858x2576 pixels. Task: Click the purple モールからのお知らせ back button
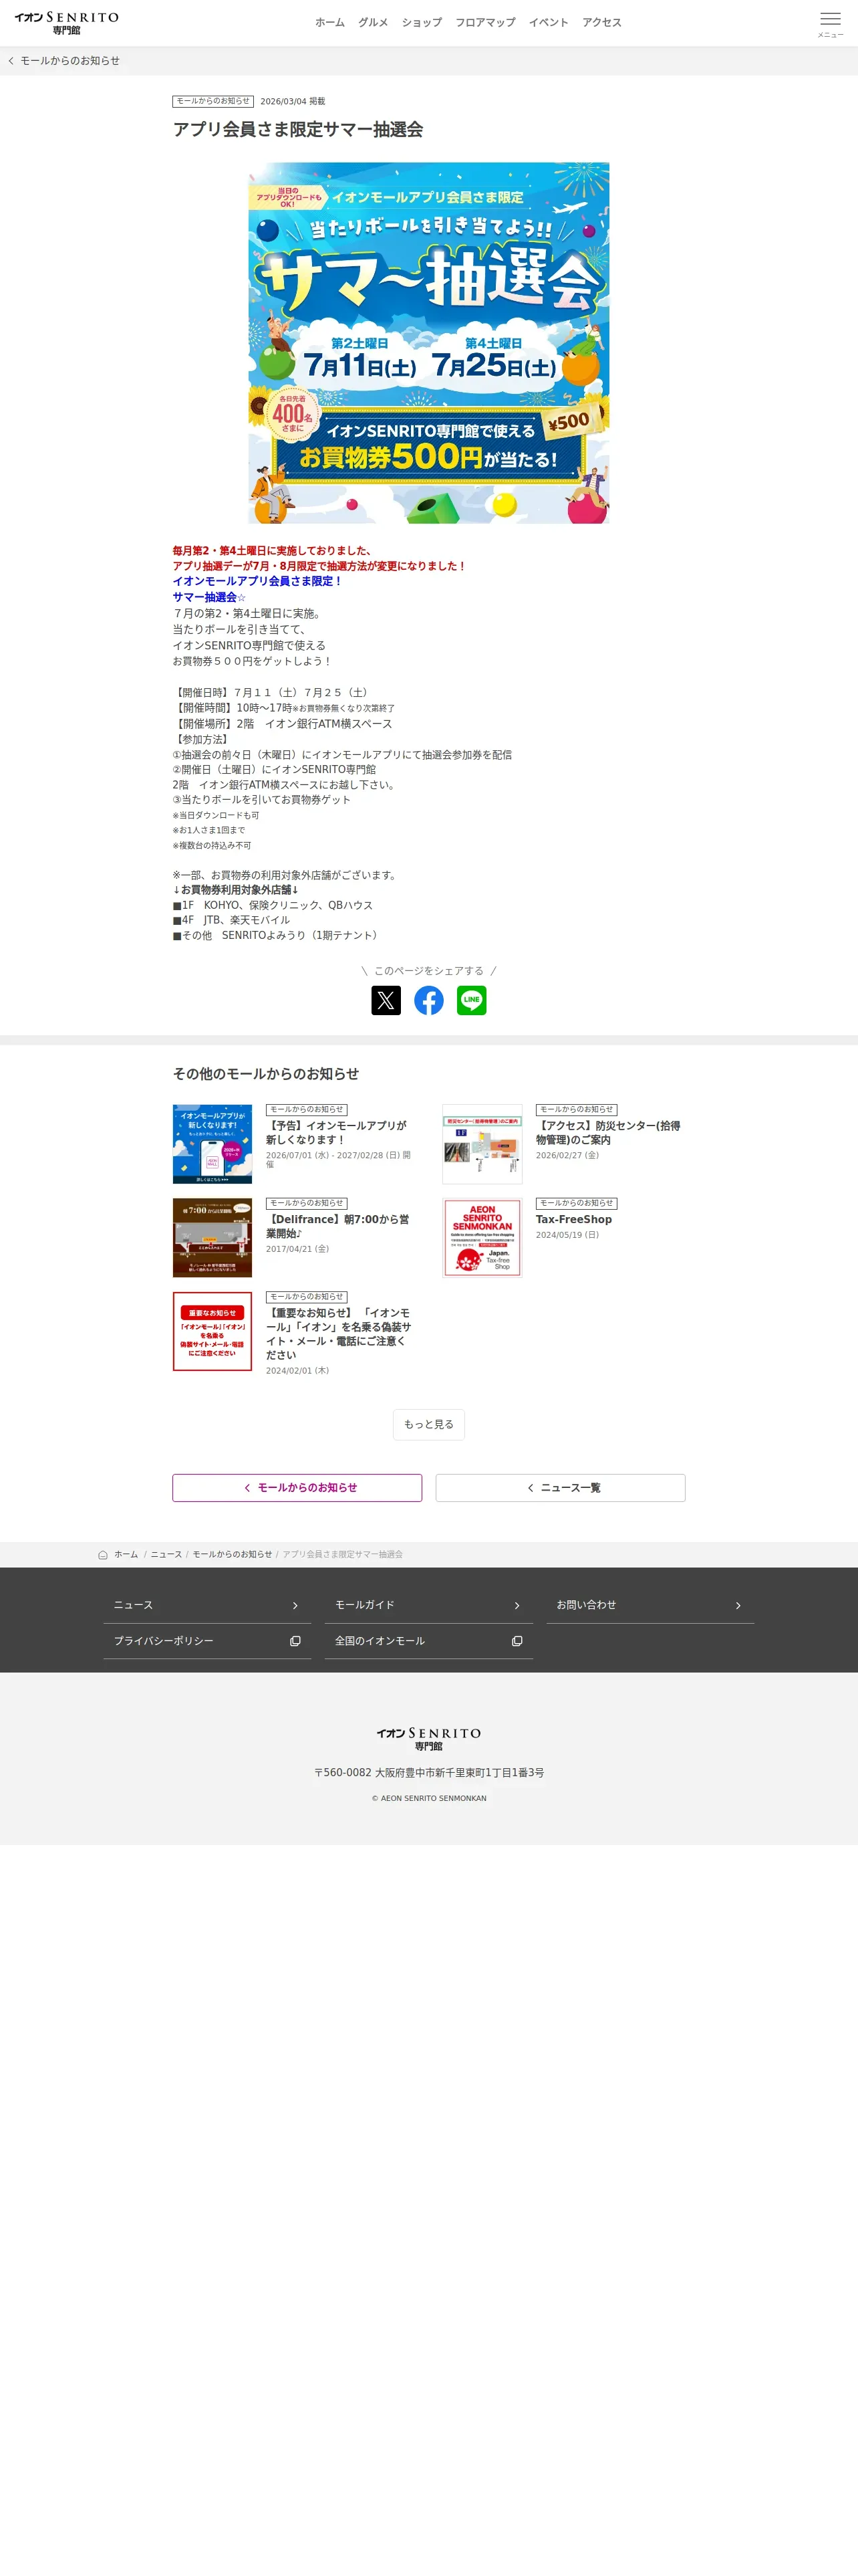[297, 1487]
